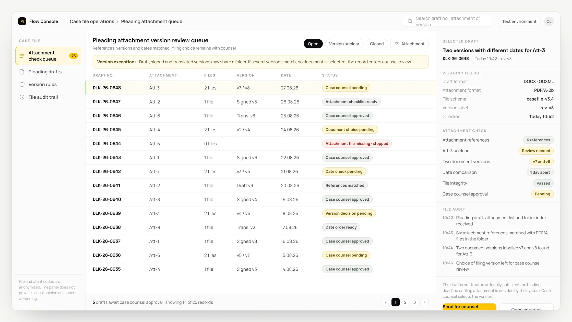Select draft row DLK-26-0648
Viewport: 572px width, 322px height.
260,88
